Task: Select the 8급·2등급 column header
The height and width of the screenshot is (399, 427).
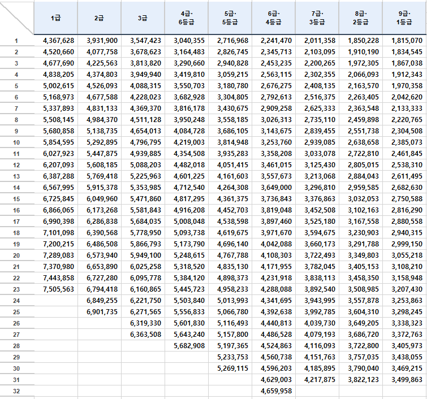Action: [x=361, y=18]
